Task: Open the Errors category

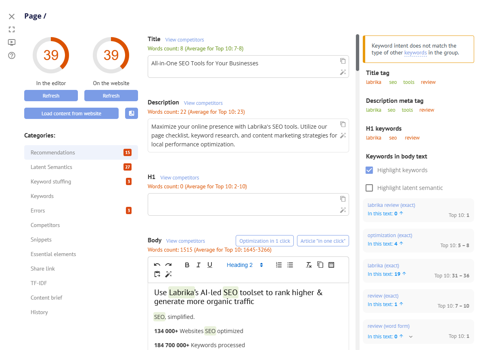Action: click(81, 210)
